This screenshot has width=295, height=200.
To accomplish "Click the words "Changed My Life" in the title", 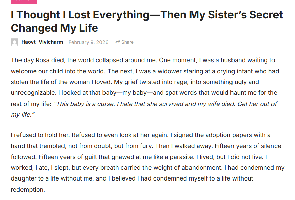I will click(x=54, y=28).
